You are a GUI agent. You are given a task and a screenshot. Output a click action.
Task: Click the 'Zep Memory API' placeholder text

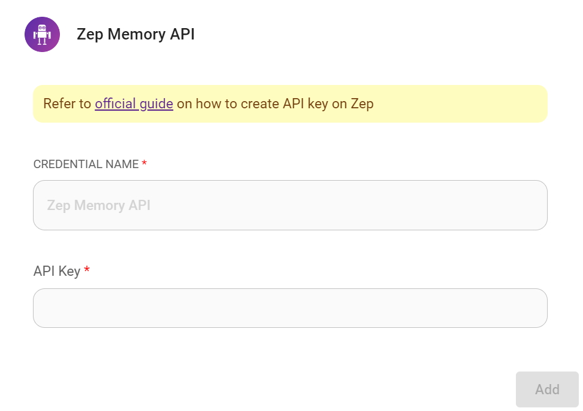pyautogui.click(x=99, y=205)
